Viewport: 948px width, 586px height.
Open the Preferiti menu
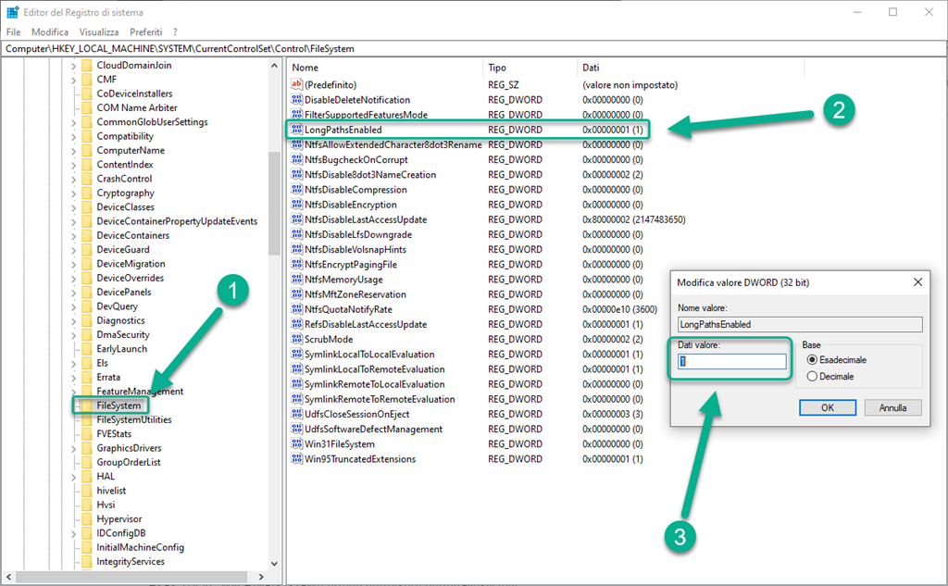point(145,31)
